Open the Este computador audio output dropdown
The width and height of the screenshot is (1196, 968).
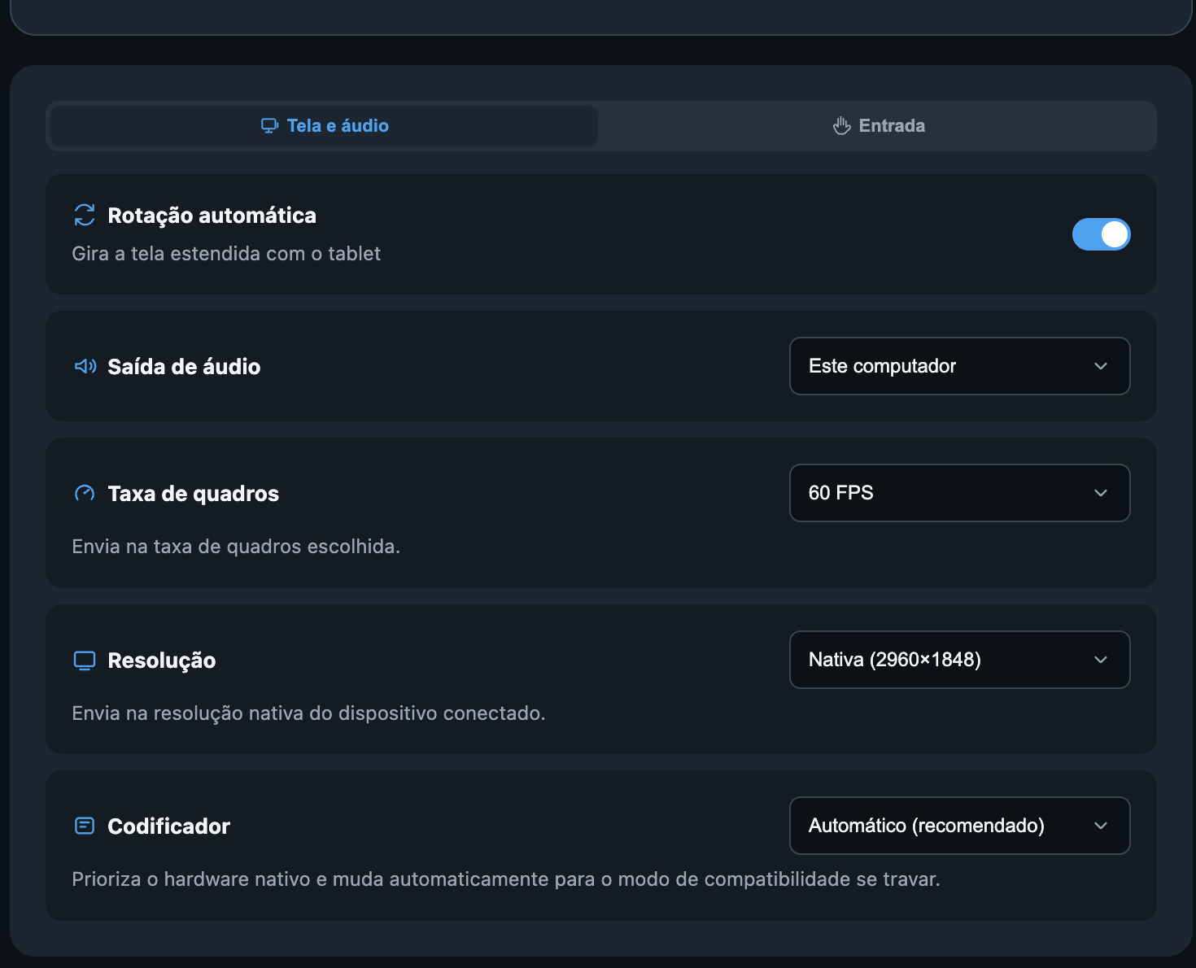[959, 366]
